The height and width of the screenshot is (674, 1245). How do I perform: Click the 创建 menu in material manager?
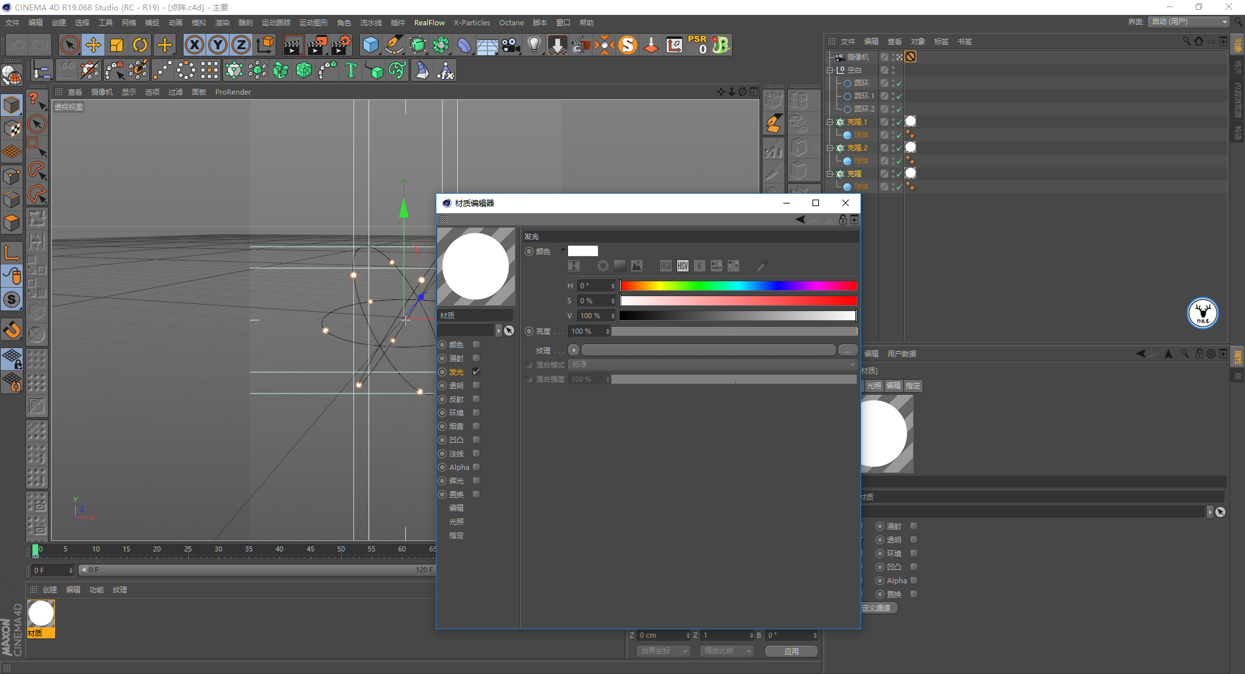coord(50,590)
